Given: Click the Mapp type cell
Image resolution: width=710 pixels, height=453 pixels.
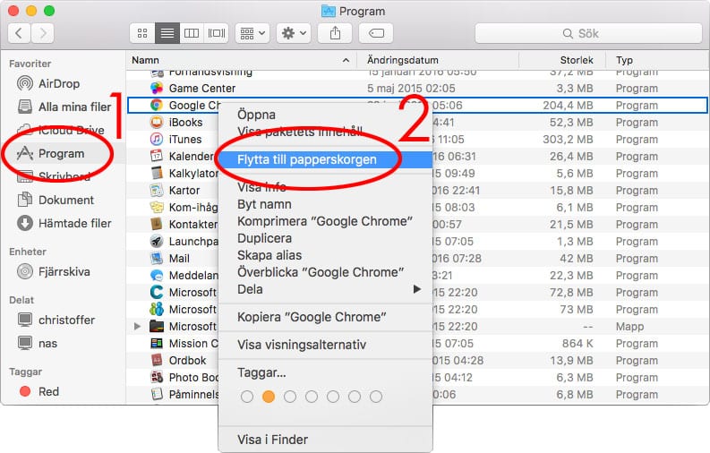Looking at the screenshot, I should pyautogui.click(x=629, y=326).
